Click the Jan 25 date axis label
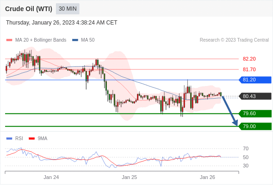 pyautogui.click(x=129, y=177)
